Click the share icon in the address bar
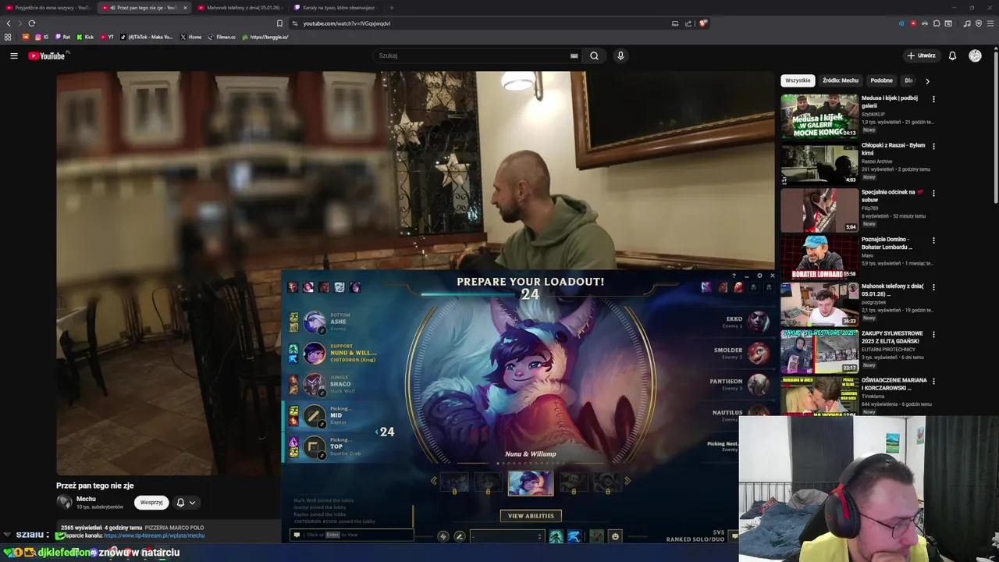Screen dimensions: 999x562 point(688,23)
